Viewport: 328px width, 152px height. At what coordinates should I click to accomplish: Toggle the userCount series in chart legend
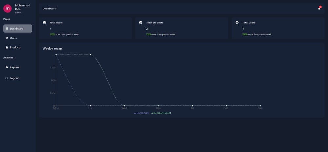pos(142,113)
